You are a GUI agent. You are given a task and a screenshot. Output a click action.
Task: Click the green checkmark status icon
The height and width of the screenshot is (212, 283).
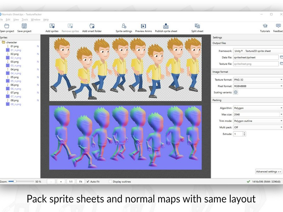coord(248,182)
